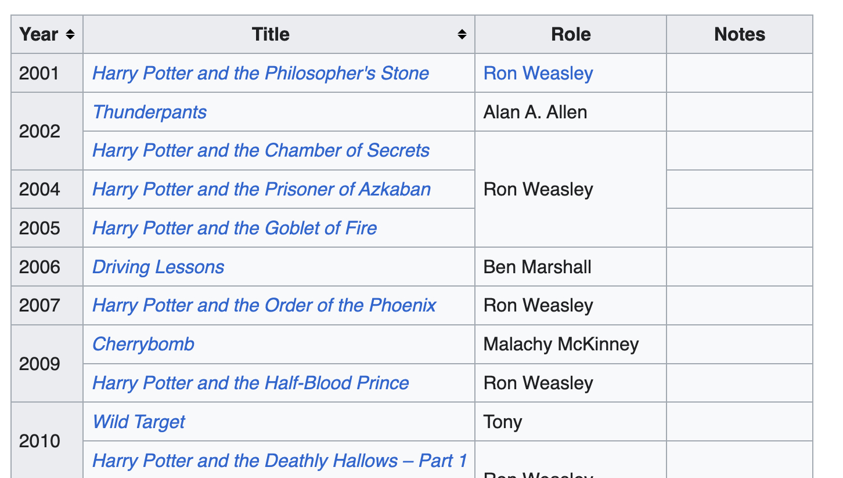The height and width of the screenshot is (478, 843).
Task: Follow Harry Potter and the Chamber of Secrets
Action: [x=261, y=151]
